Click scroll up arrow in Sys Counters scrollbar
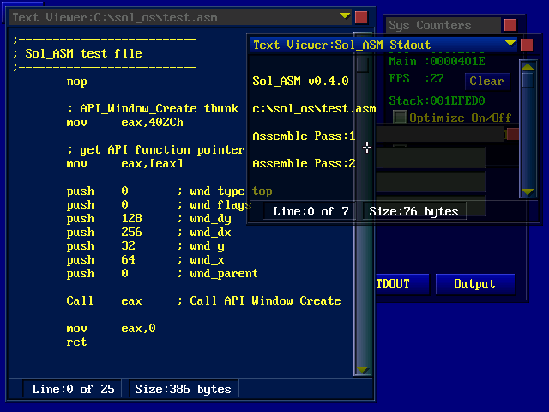Viewport: 549px width, 412px height. point(528,66)
